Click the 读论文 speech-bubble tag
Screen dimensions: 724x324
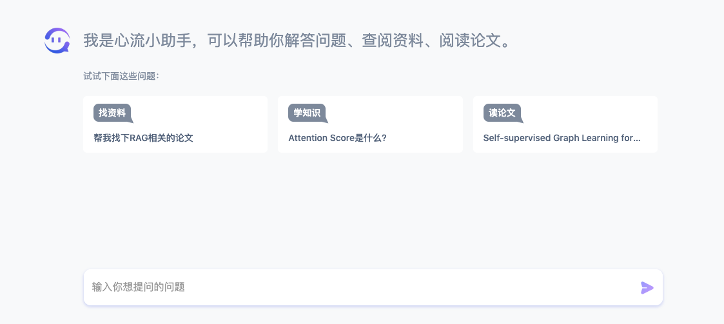pos(502,113)
